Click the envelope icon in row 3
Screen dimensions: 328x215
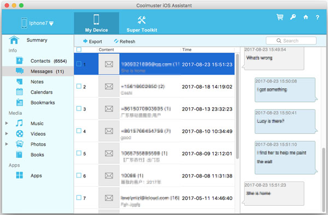(109, 109)
